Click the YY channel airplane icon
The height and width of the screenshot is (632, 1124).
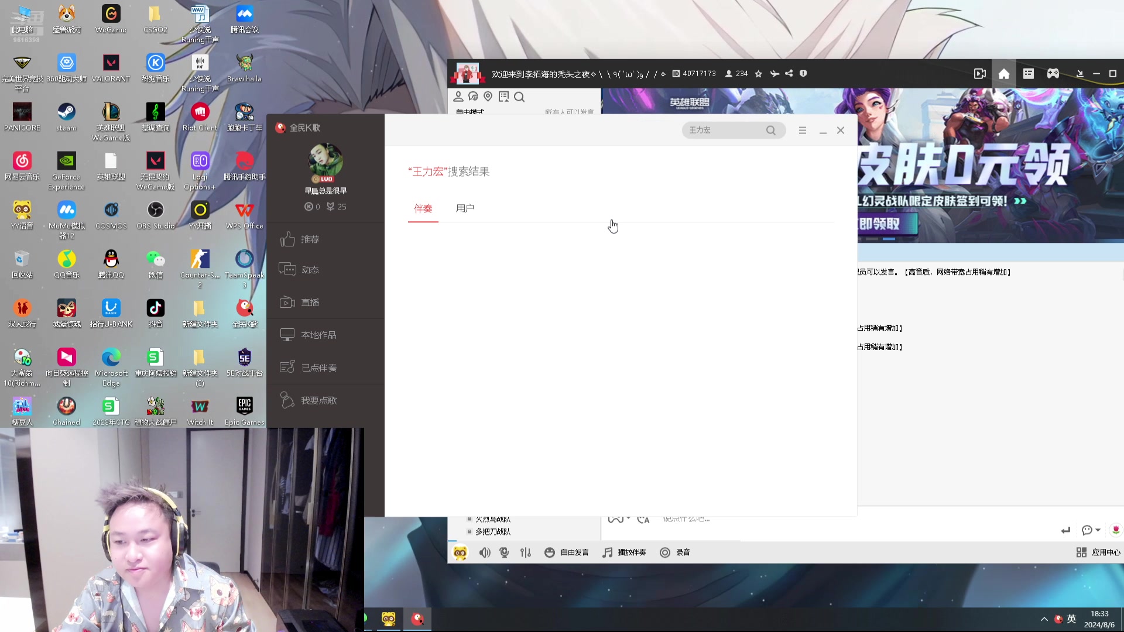(775, 74)
